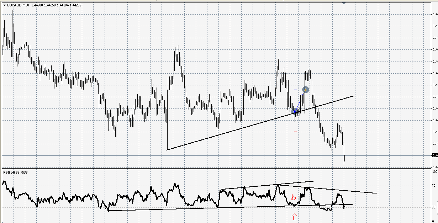Select the red up arrow object in RSI window
Screen dimensions: 438x223
[294, 216]
